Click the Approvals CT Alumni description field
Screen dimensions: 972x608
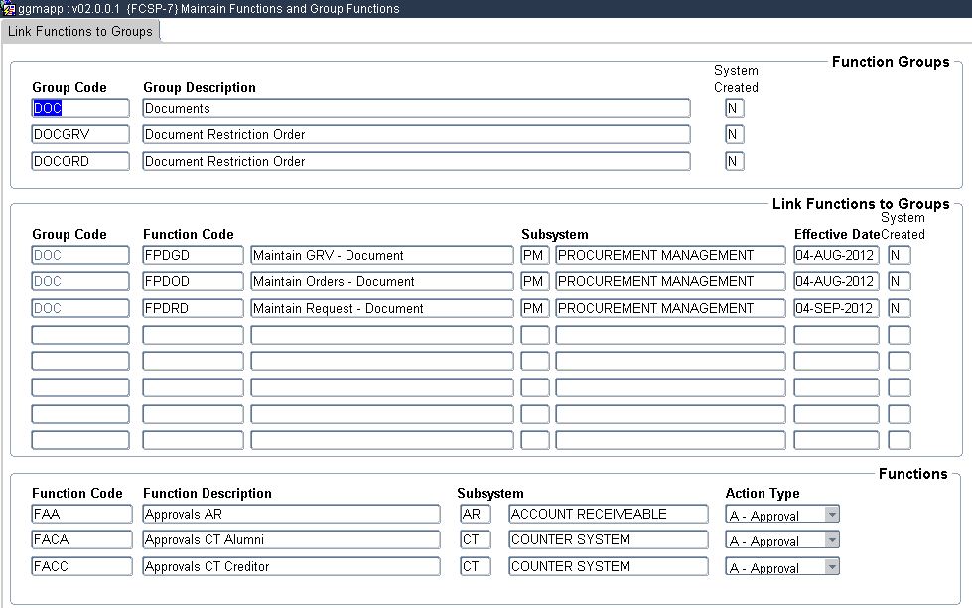(x=291, y=540)
